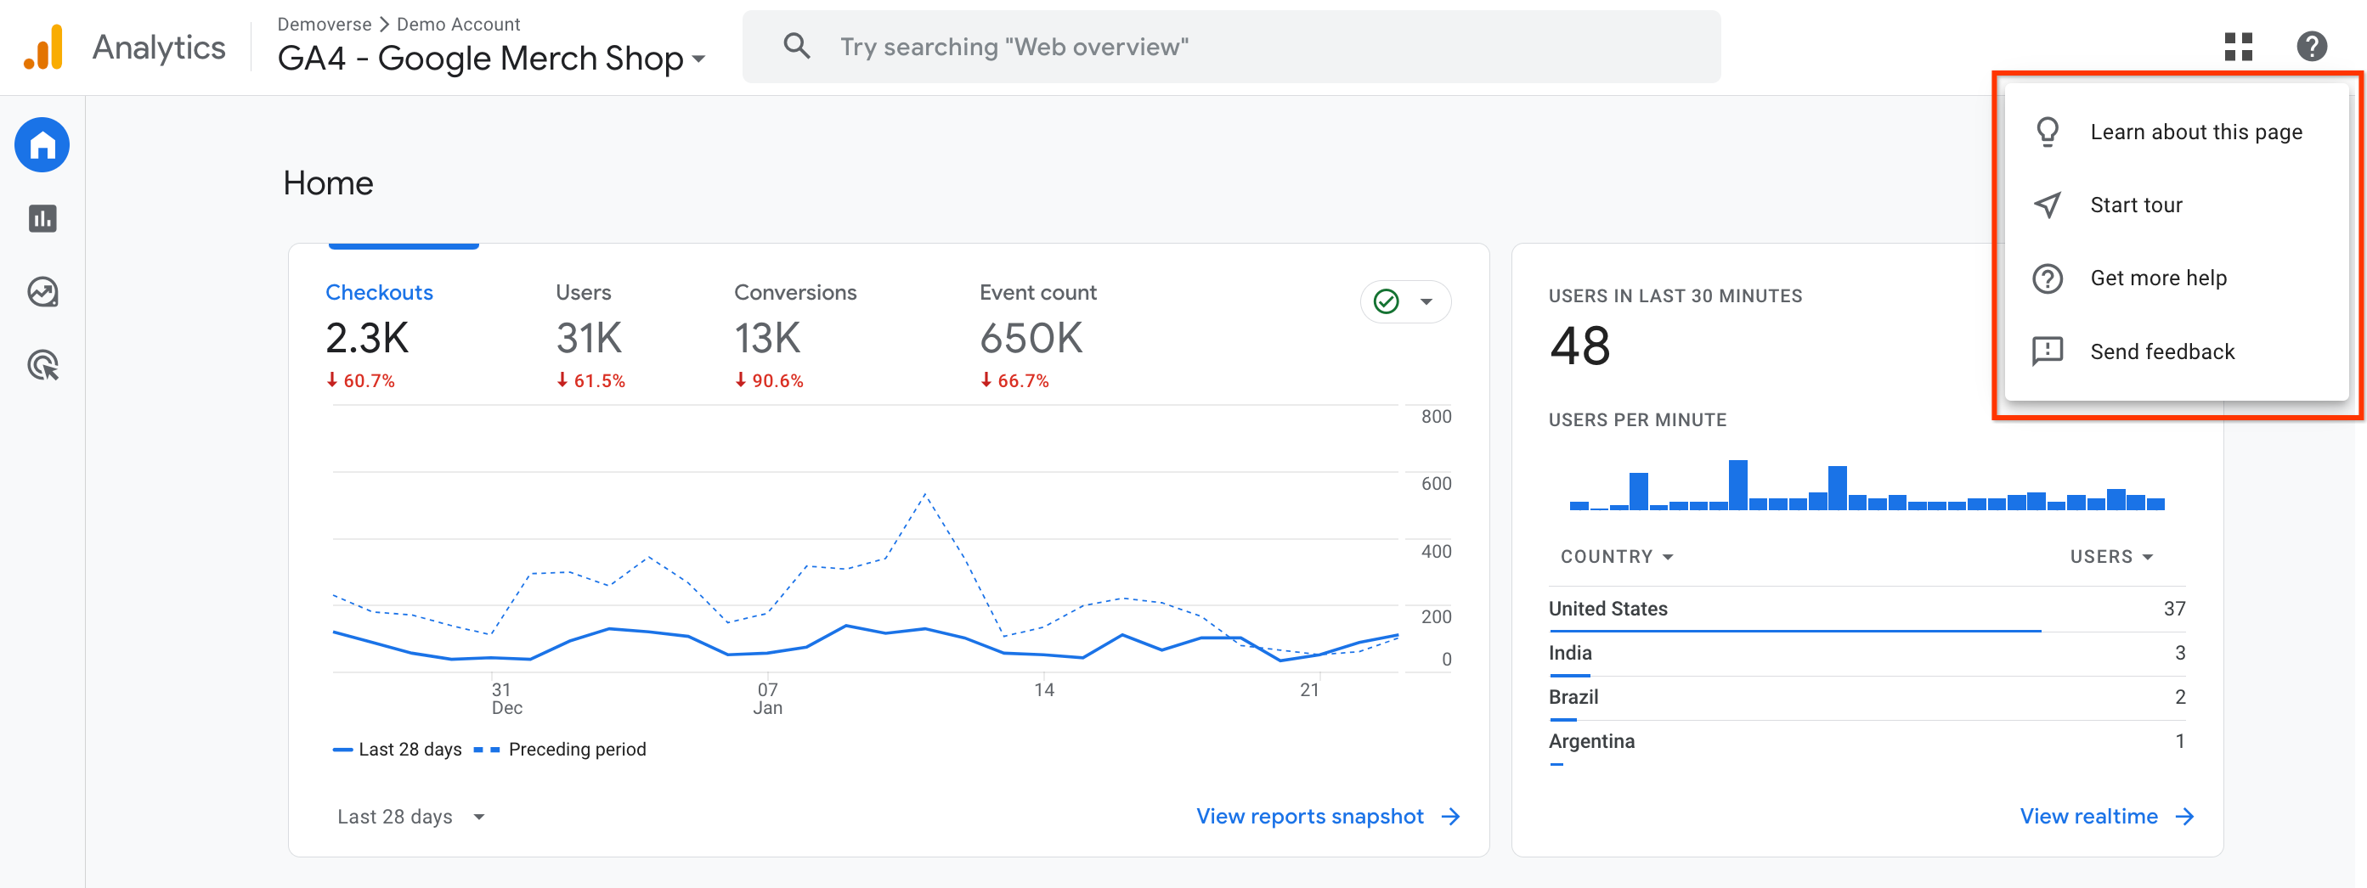
Task: Open the COUNTRY sort dropdown
Action: pos(1615,555)
